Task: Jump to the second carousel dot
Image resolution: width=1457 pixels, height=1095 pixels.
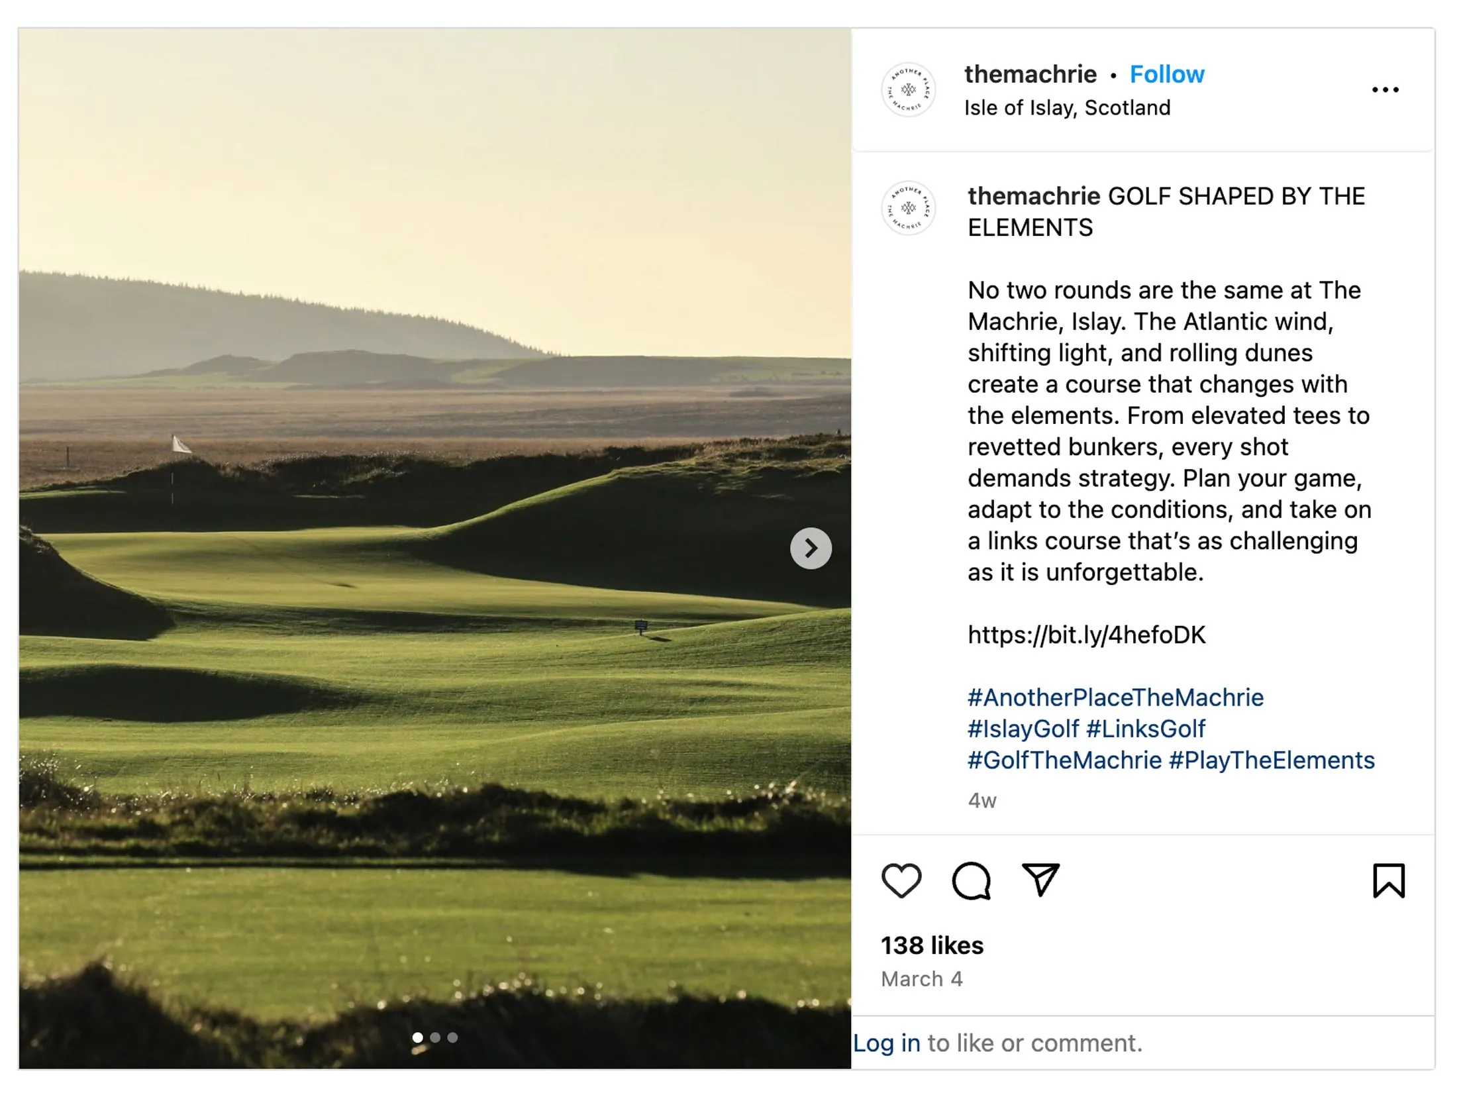Action: [x=435, y=1037]
